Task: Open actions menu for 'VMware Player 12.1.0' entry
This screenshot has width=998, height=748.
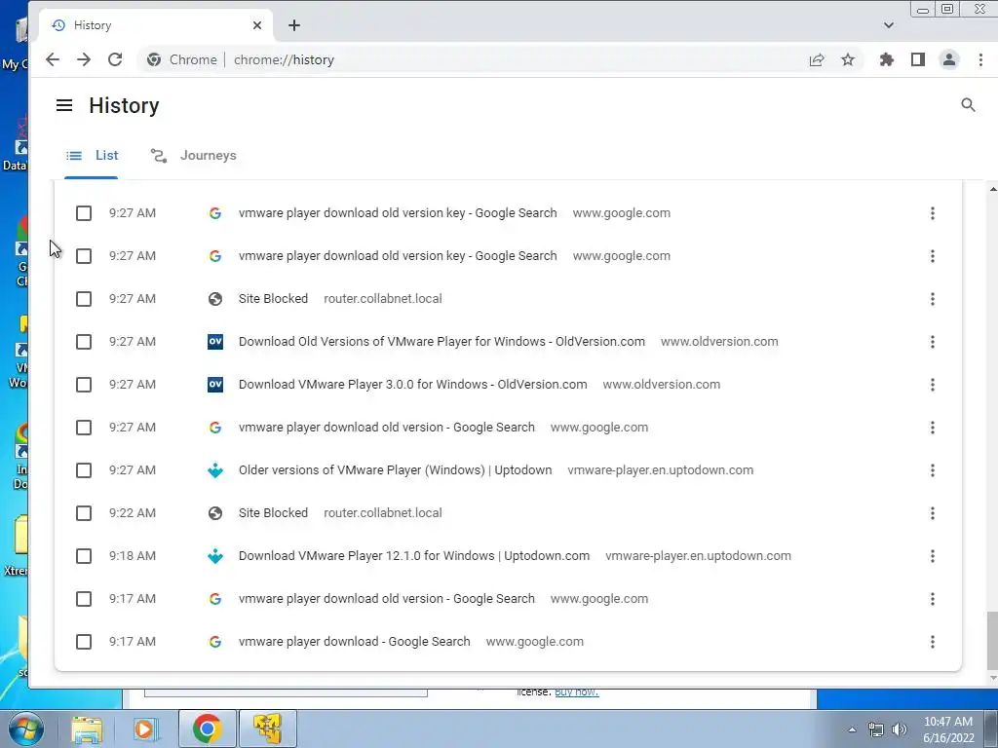Action: [x=933, y=556]
